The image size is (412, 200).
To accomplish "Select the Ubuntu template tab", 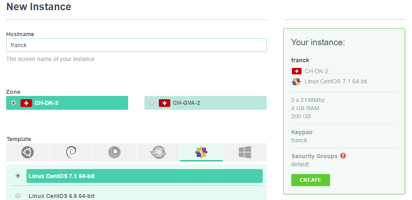I will [x=27, y=152].
